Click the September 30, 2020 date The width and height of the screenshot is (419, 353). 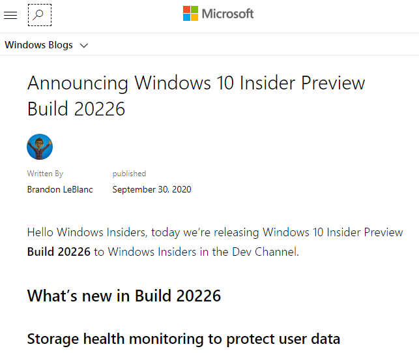click(x=152, y=189)
